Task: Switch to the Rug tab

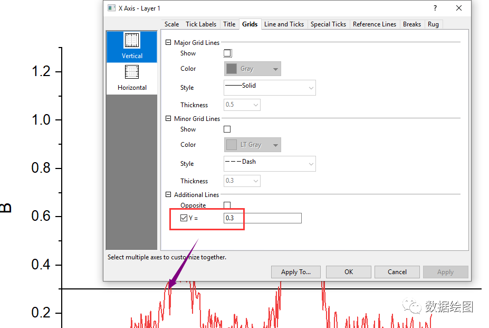Action: (x=433, y=24)
